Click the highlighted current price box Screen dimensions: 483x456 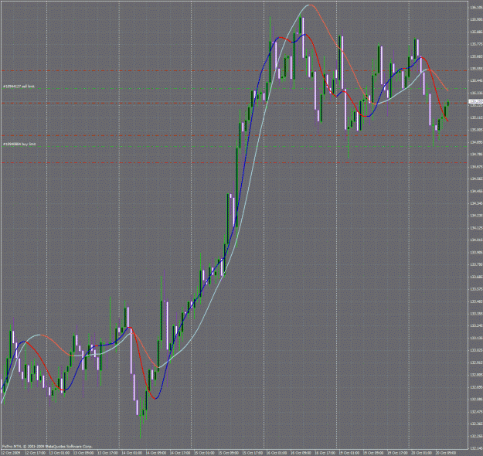click(x=475, y=101)
